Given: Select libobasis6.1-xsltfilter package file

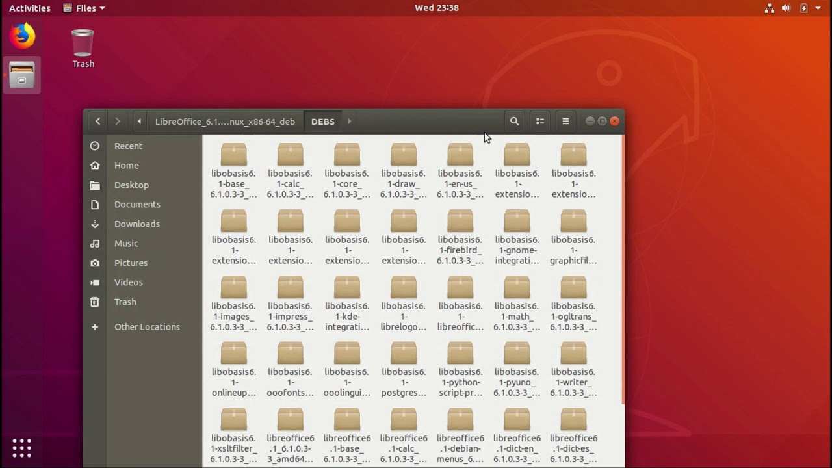Looking at the screenshot, I should (233, 436).
